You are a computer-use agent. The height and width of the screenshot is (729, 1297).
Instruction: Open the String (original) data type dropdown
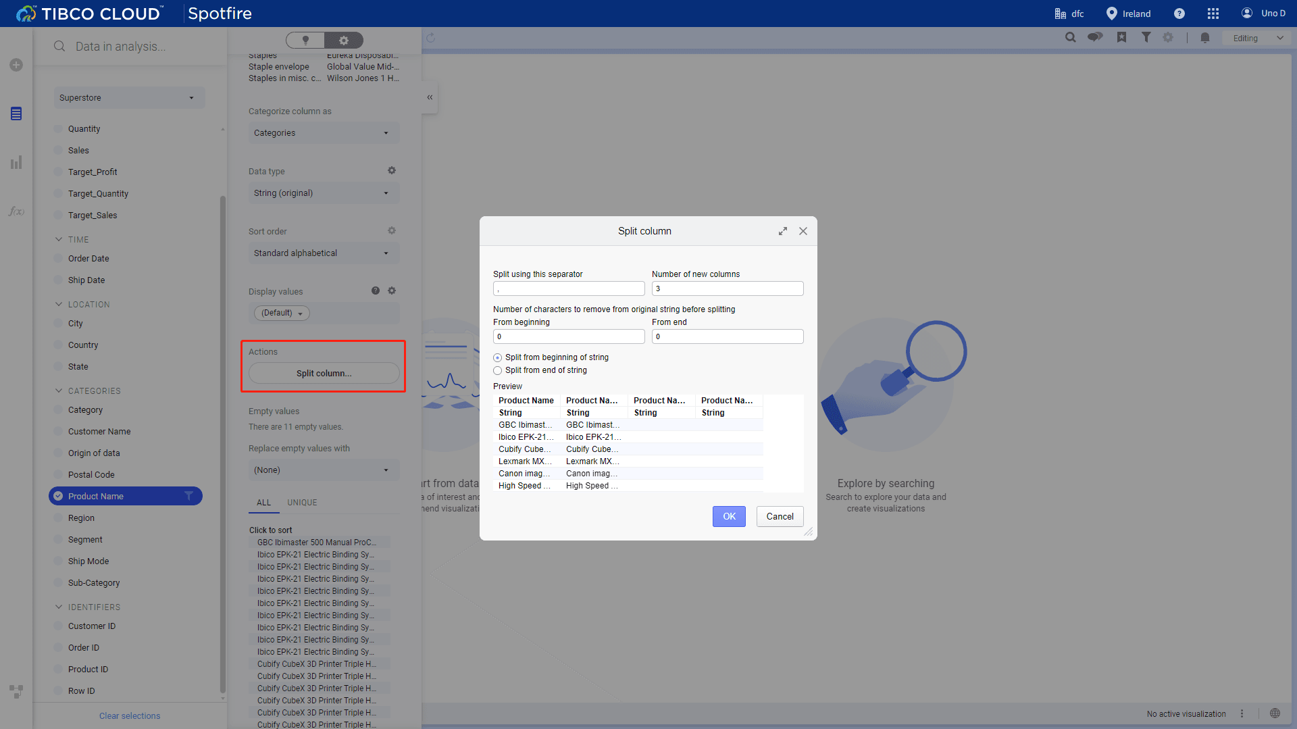pos(324,193)
